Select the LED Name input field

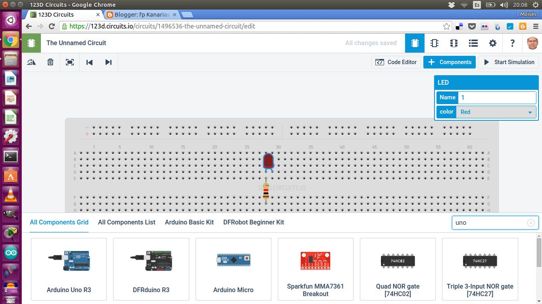click(497, 97)
